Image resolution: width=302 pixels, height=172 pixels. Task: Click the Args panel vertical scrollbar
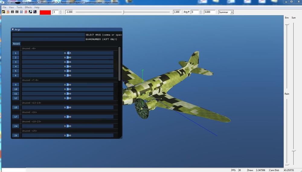119,64
